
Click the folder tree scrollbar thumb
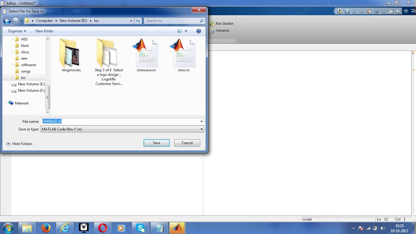click(x=48, y=97)
